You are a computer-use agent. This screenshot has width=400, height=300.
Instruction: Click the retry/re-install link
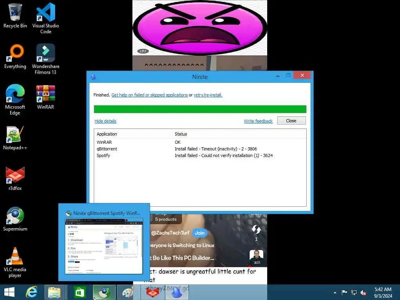click(x=208, y=95)
